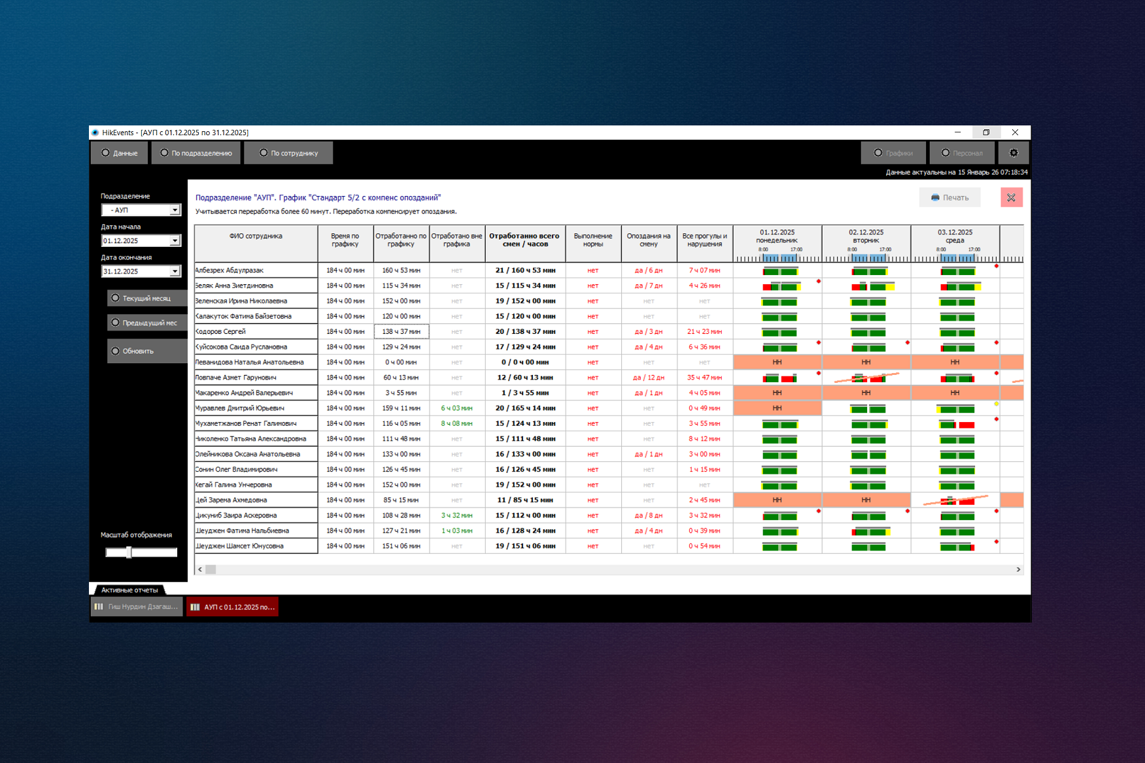Click the report icon on АУП active tab

[x=195, y=607]
